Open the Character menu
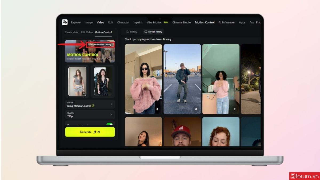 (x=123, y=22)
